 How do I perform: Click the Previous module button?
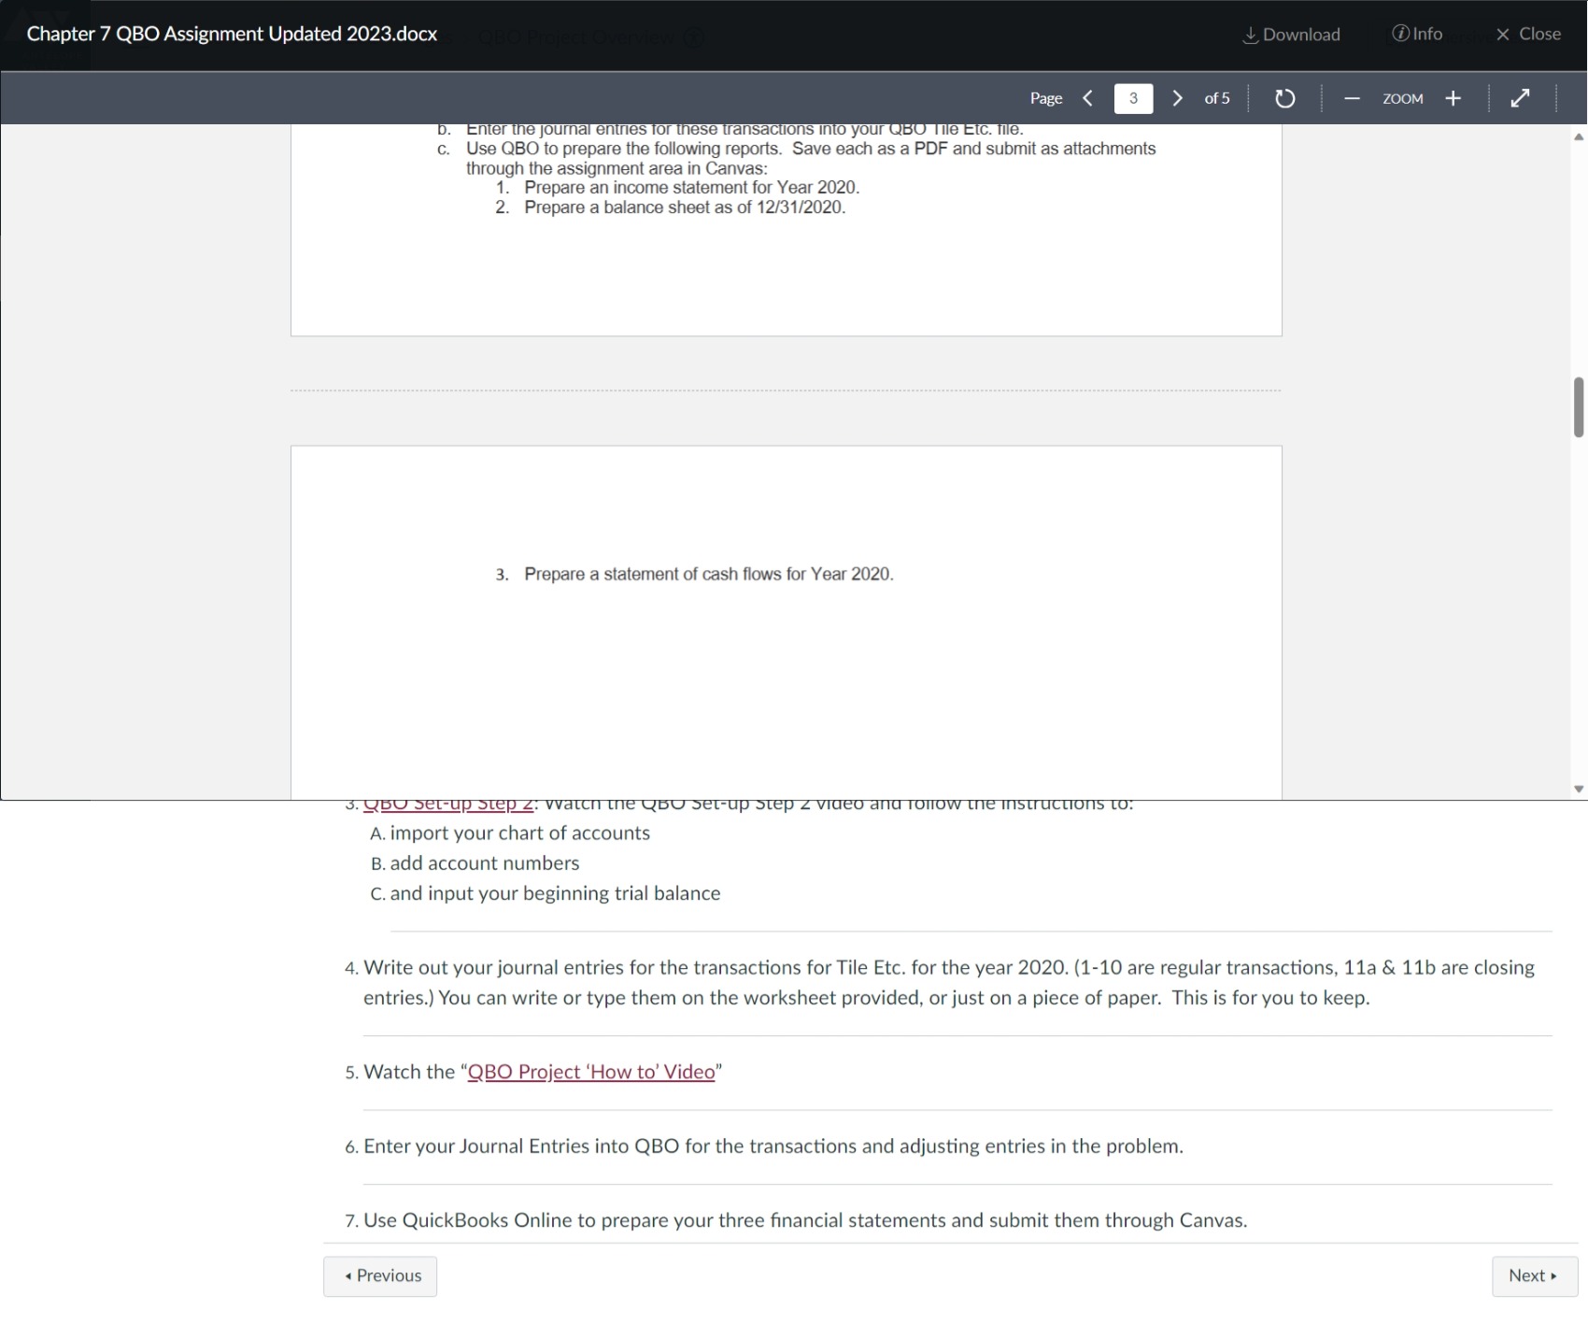click(x=379, y=1275)
